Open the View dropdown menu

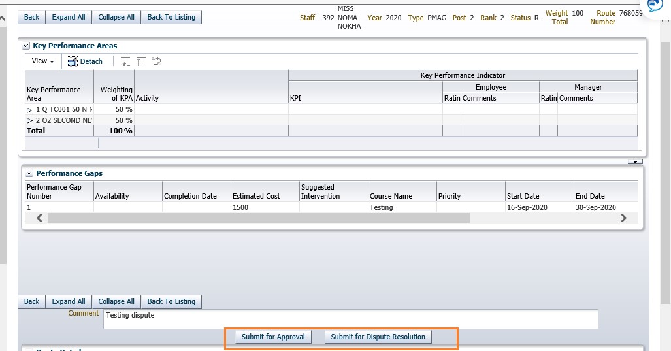[42, 61]
